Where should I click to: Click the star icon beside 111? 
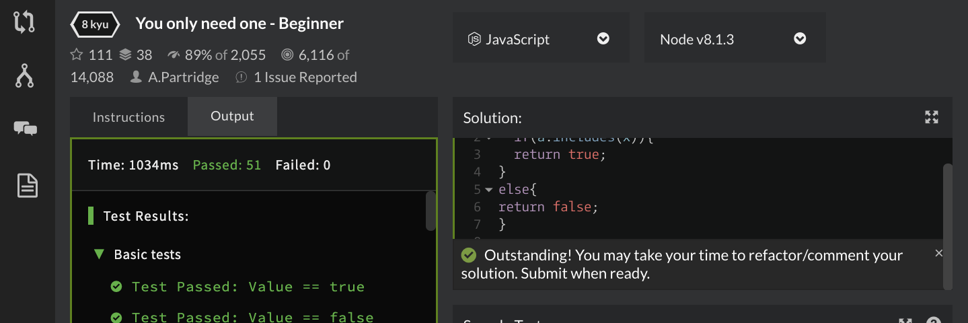click(77, 55)
